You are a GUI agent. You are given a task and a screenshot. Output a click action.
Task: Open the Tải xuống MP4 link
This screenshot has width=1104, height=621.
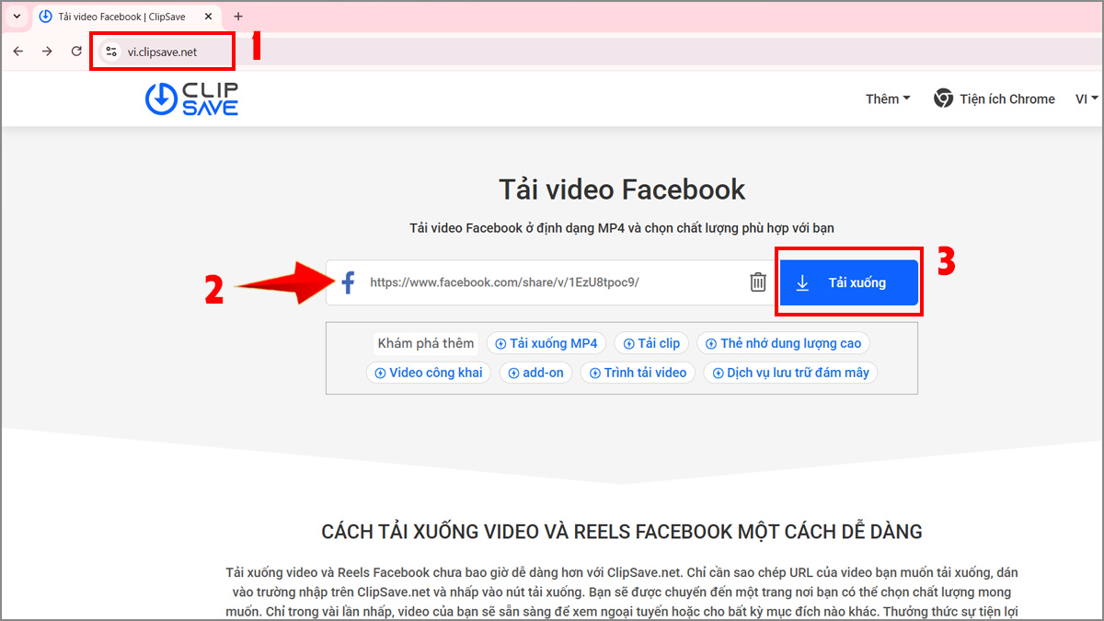[546, 342]
